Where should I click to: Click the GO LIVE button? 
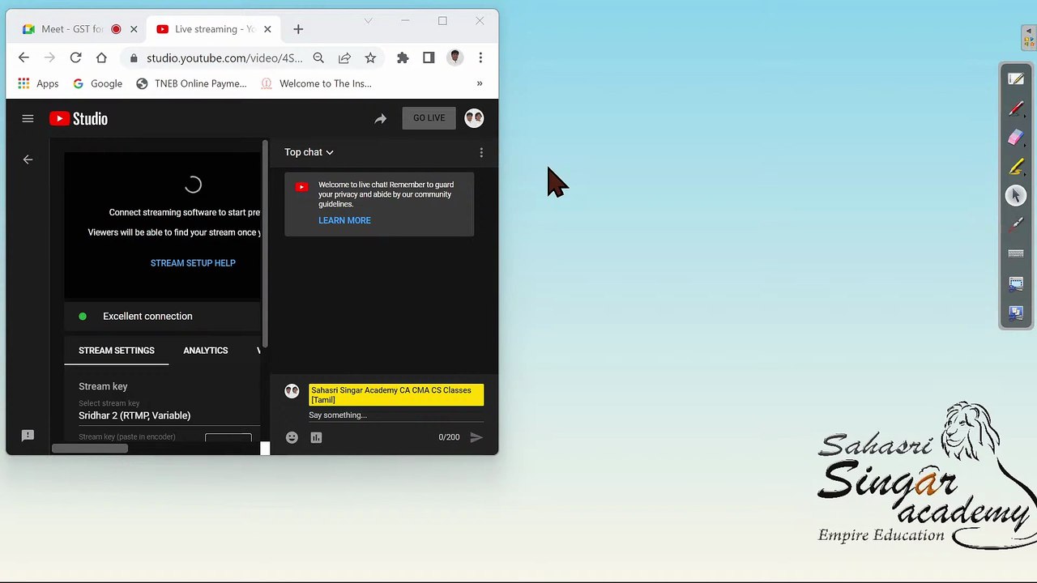click(x=429, y=118)
